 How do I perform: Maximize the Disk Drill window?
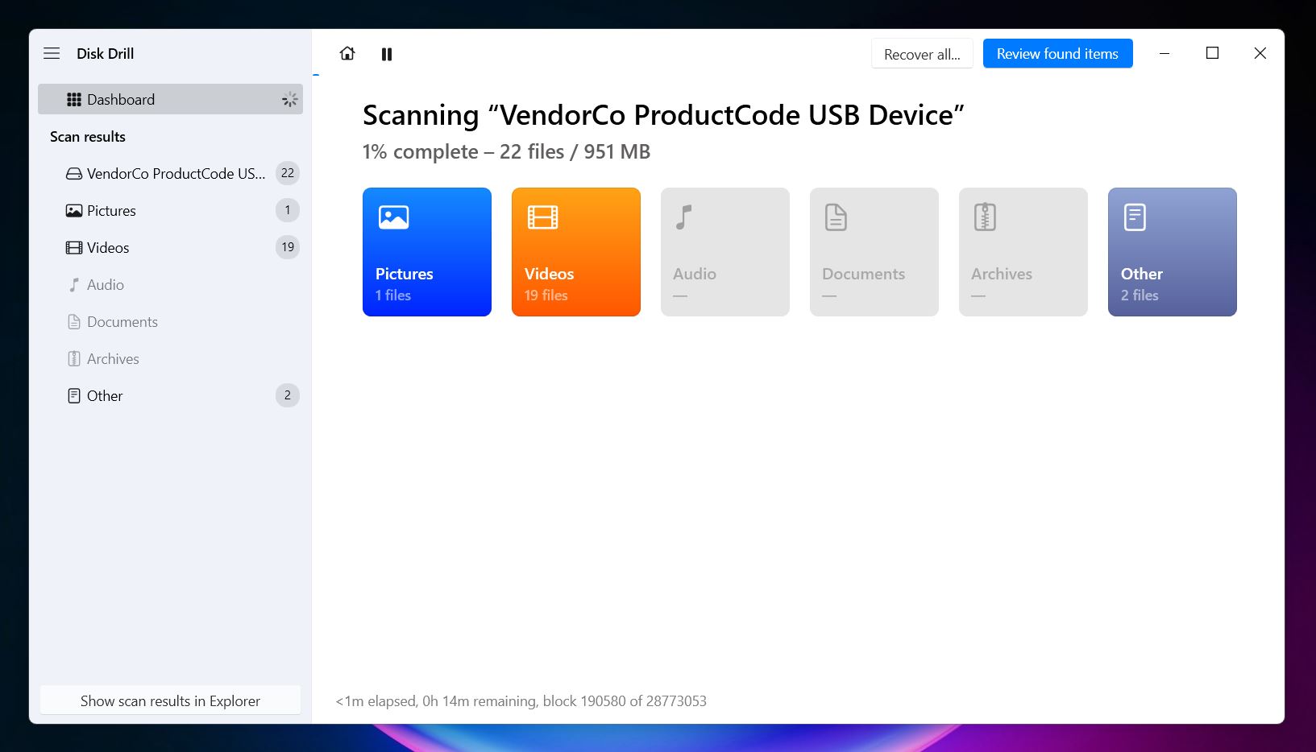click(x=1212, y=53)
